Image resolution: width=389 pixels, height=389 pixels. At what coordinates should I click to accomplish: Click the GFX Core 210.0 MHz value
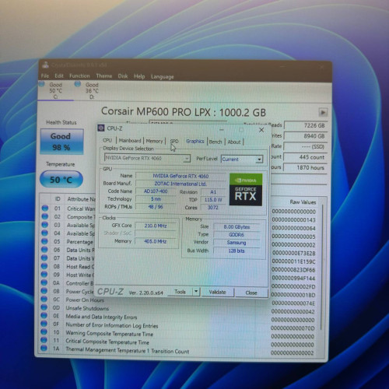point(156,226)
